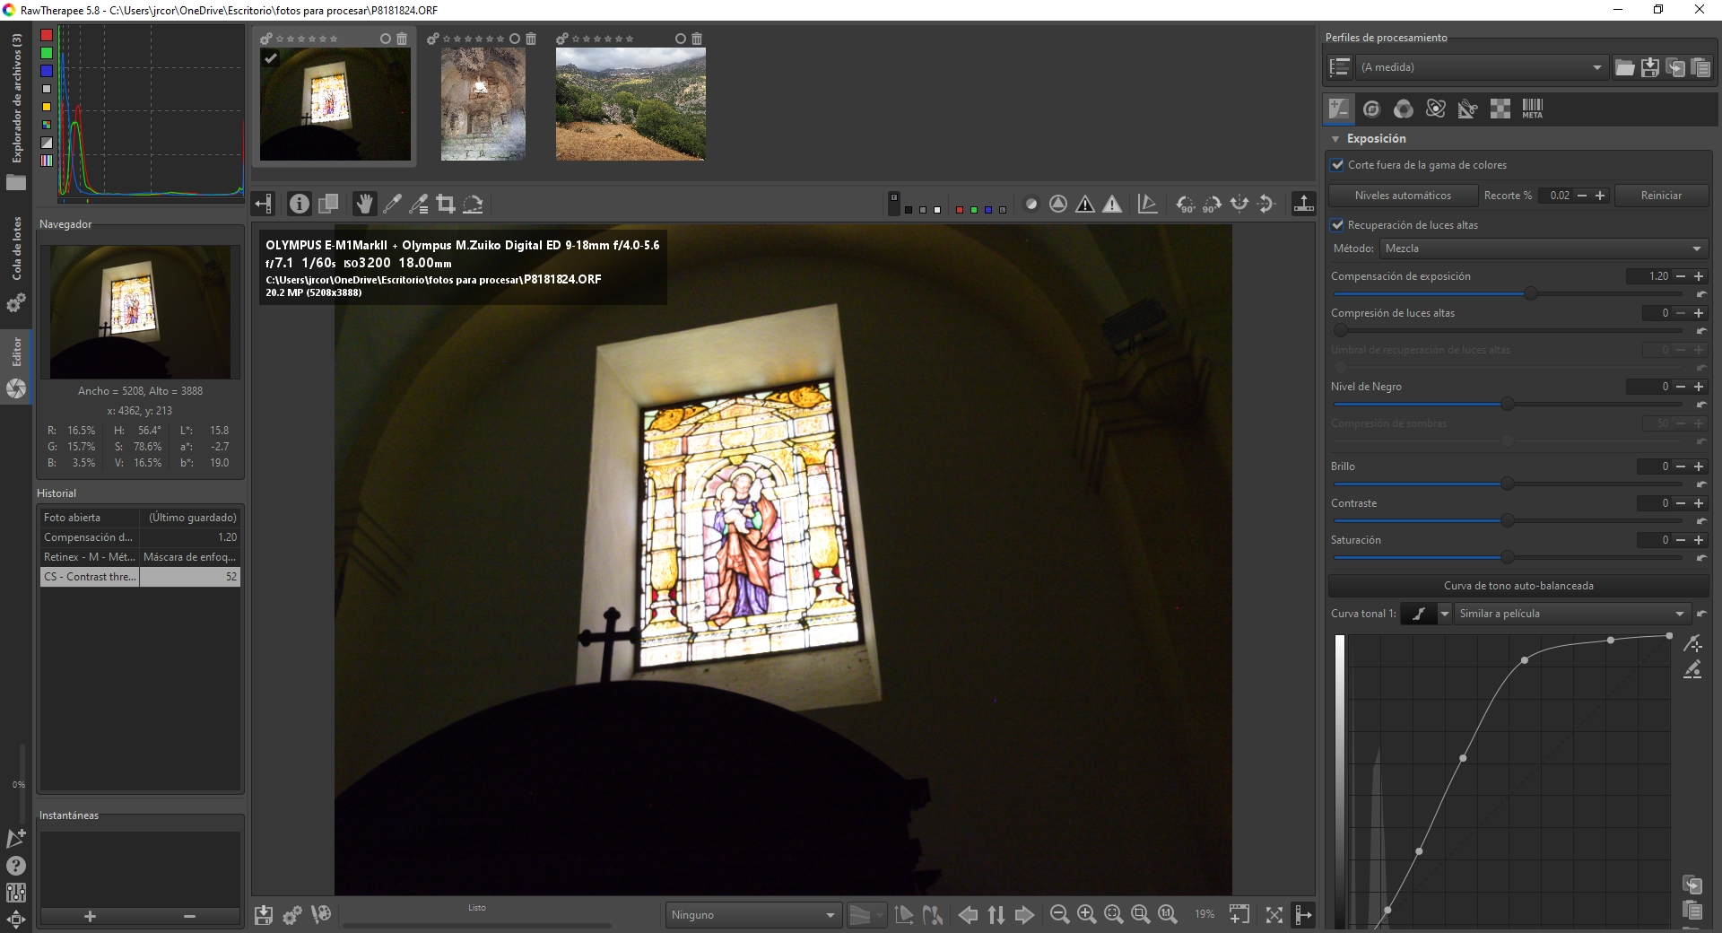Switch to the META metadata tab

[1533, 109]
